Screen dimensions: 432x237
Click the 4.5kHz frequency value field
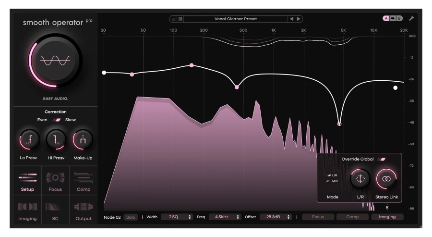pos(225,217)
